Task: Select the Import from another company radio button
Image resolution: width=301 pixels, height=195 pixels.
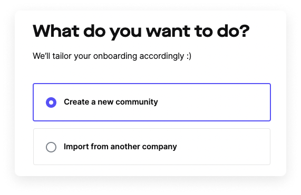Action: point(51,147)
